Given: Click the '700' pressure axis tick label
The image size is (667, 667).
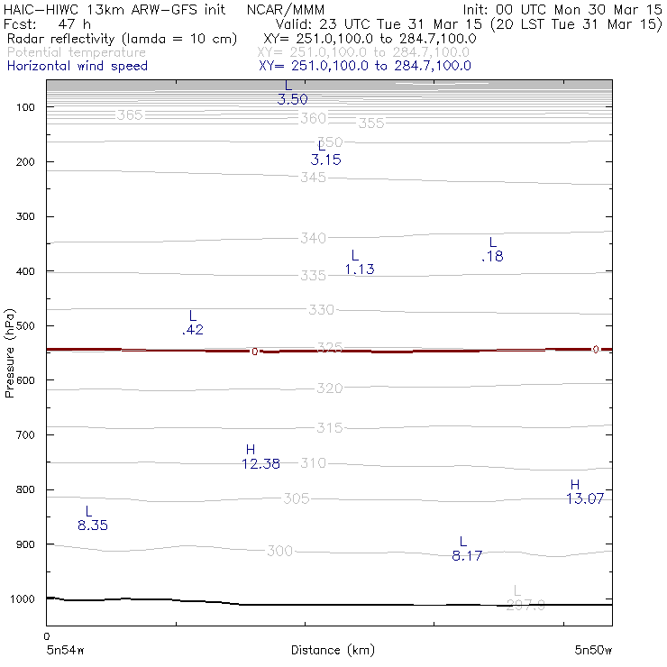Looking at the screenshot, I should (25, 435).
